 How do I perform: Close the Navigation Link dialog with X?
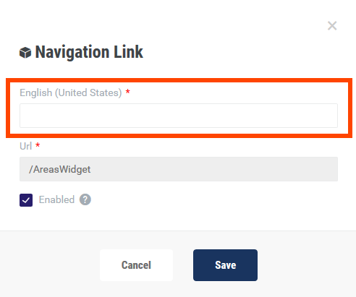coord(332,25)
